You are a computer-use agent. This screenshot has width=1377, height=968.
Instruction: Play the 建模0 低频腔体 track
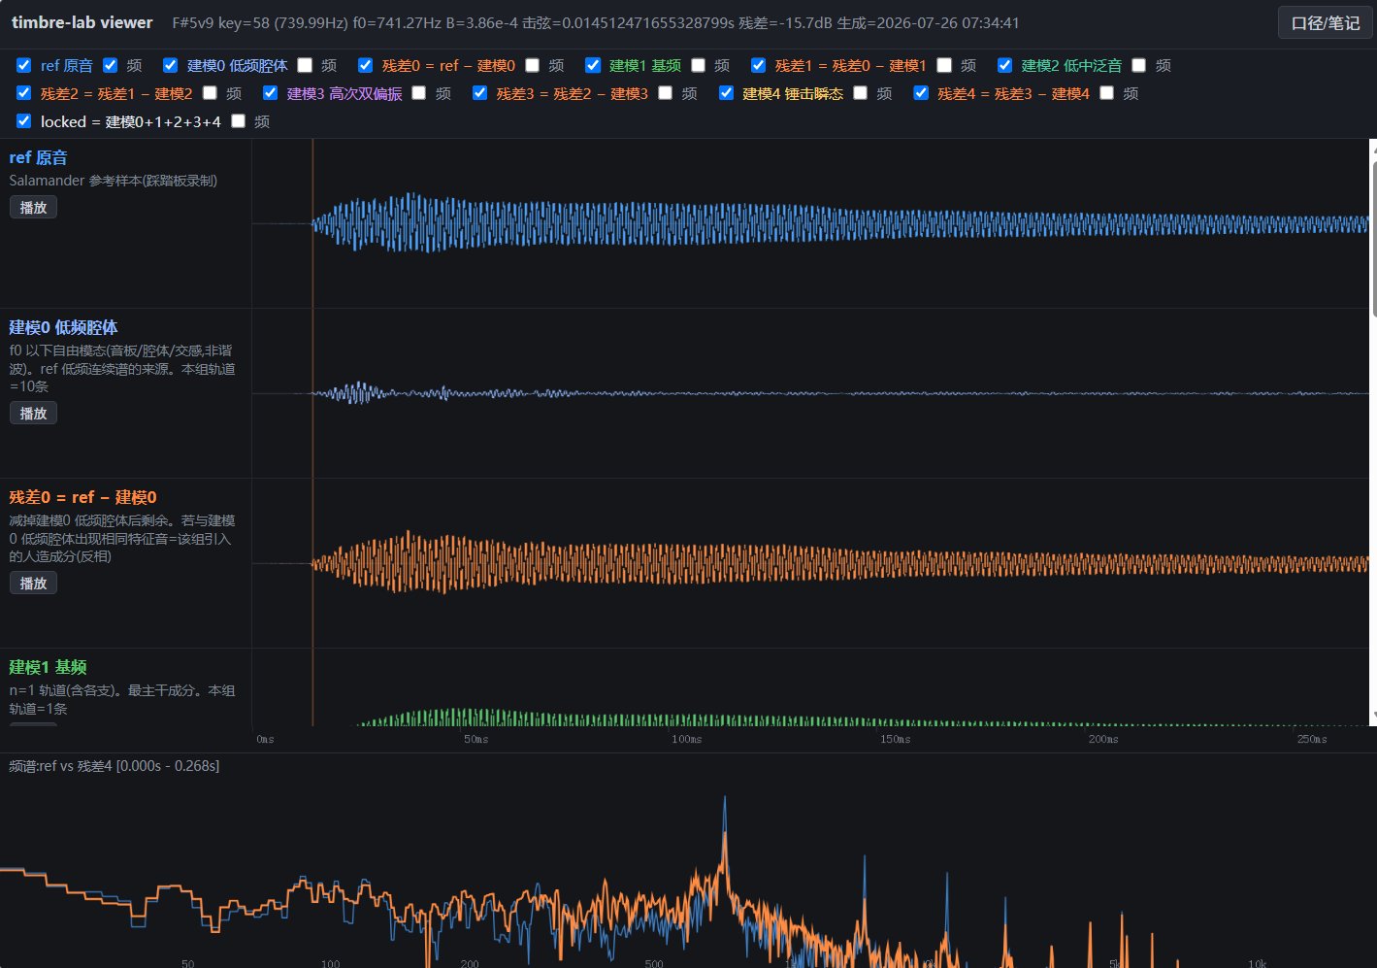tap(33, 414)
